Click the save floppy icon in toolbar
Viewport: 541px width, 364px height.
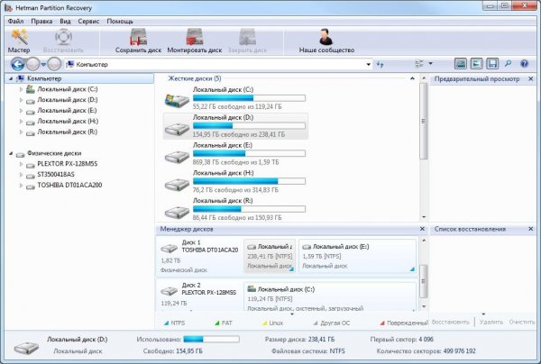pos(492,64)
